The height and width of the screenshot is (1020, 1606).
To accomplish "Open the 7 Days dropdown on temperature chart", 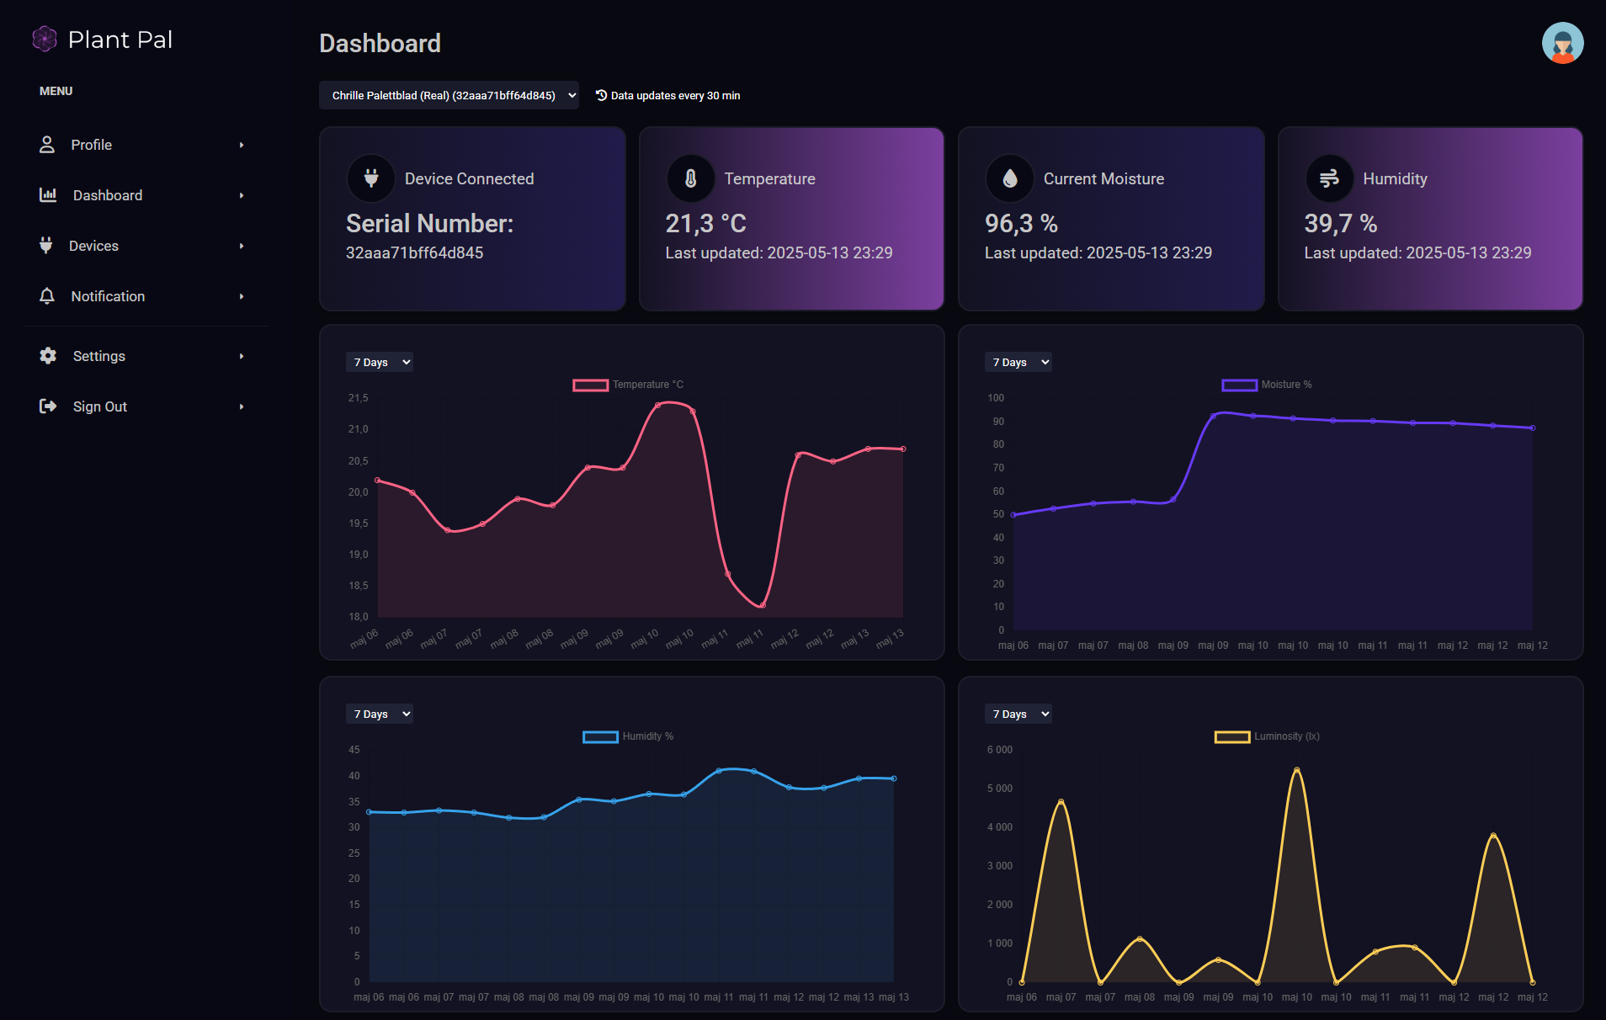I will [380, 363].
